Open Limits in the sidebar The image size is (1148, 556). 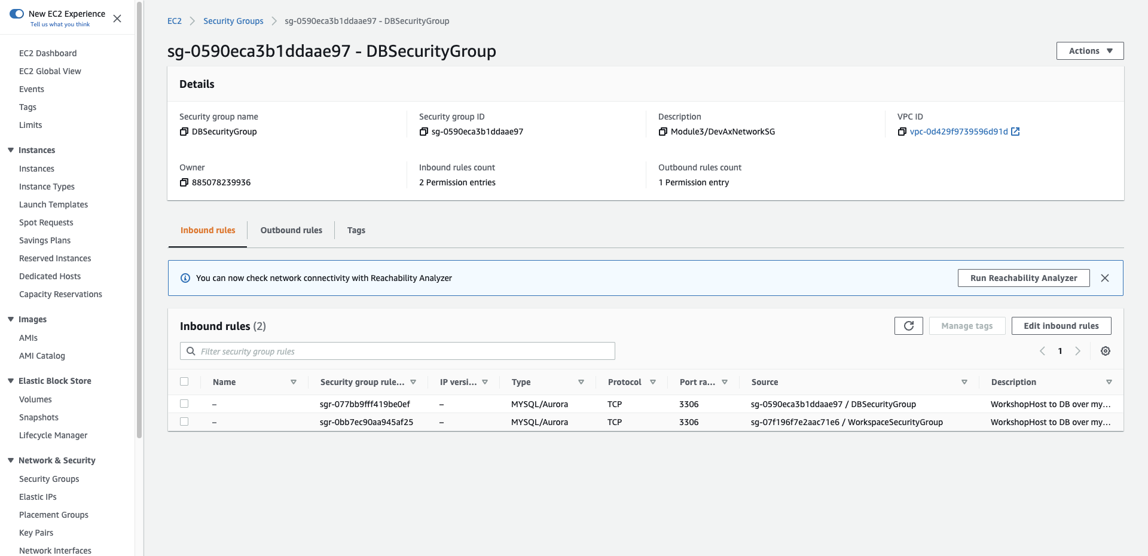point(30,125)
